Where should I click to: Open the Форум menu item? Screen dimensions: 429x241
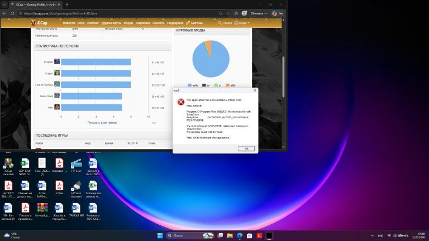pyautogui.click(x=128, y=23)
